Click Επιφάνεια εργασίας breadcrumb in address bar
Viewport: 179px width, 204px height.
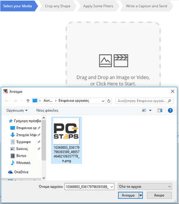pos(74,101)
